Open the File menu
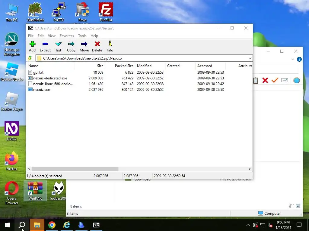Screen dimensions: 309x231 31,36
